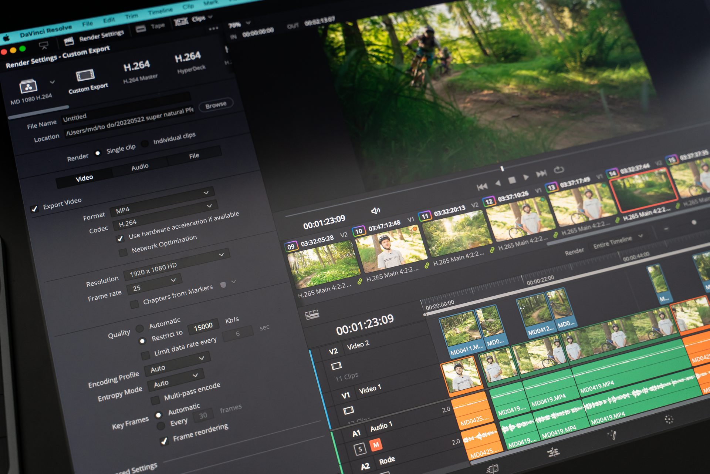Viewport: 710px width, 474px height.
Task: Open the Format dropdown showing MP4
Action: [162, 201]
